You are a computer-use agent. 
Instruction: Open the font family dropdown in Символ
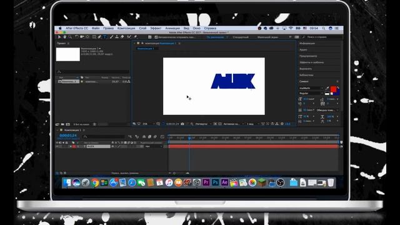click(311, 88)
